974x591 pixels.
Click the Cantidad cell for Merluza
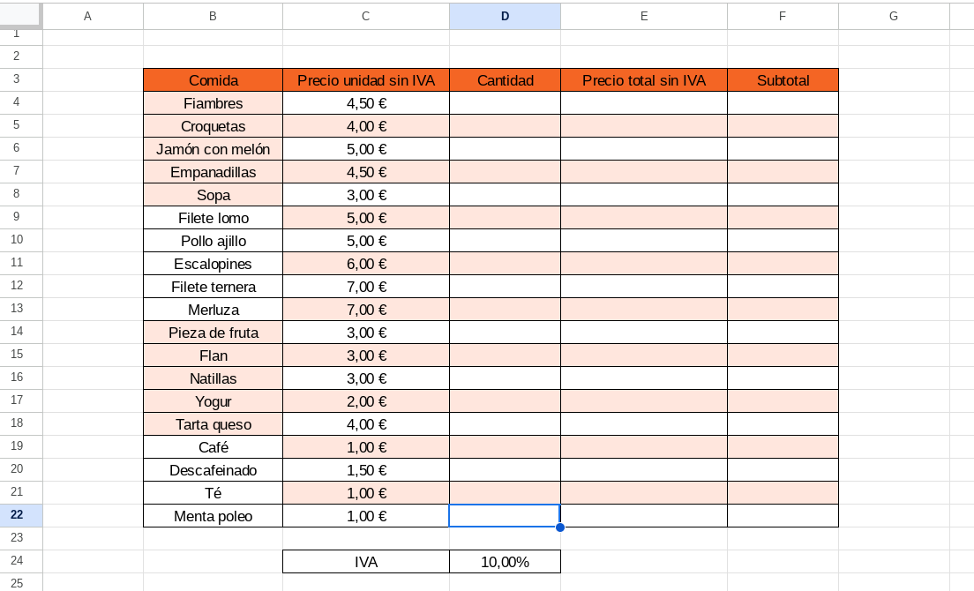coord(505,310)
